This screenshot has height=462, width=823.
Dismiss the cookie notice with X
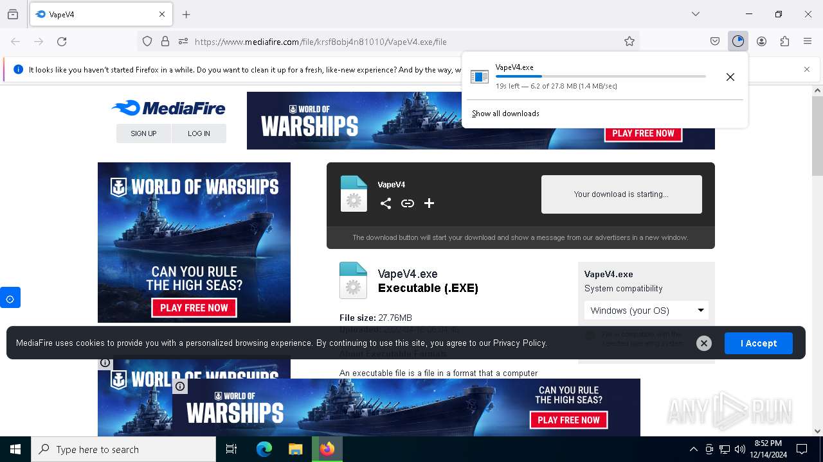tap(704, 343)
